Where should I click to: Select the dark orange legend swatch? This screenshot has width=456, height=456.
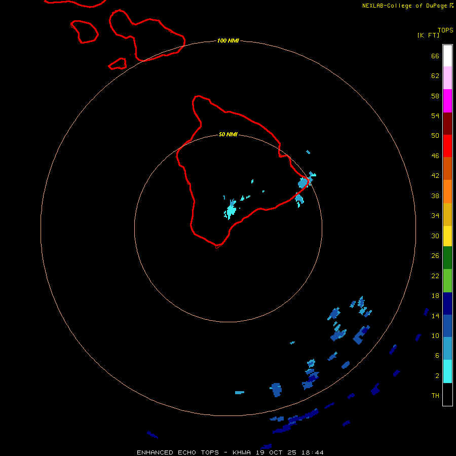[x=447, y=169]
